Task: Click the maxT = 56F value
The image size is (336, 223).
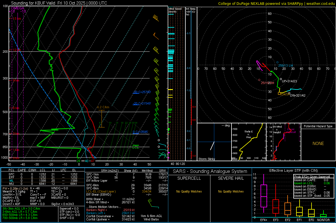Action: point(38,198)
